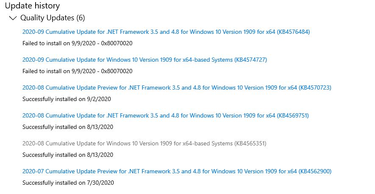Collapse the Quality Updates section chevron

[13, 18]
